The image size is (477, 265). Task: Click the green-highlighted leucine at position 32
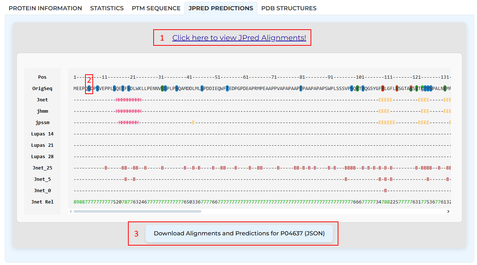162,89
